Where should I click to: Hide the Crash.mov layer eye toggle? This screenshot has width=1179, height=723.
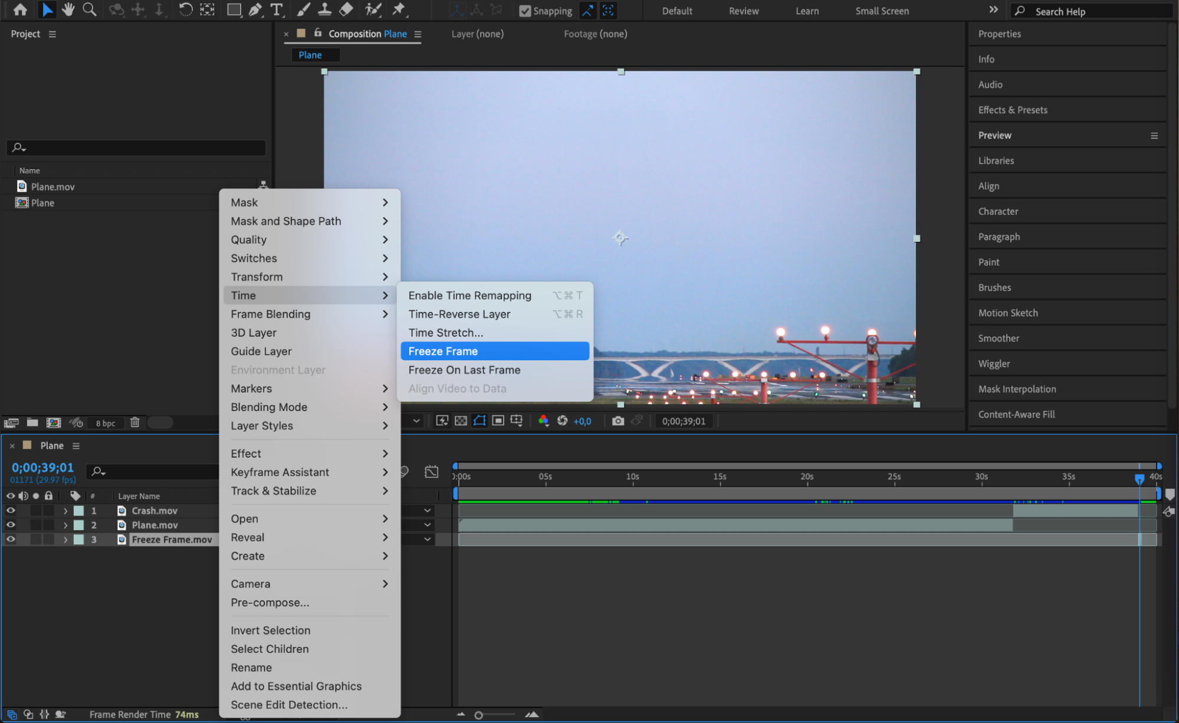[x=11, y=511]
